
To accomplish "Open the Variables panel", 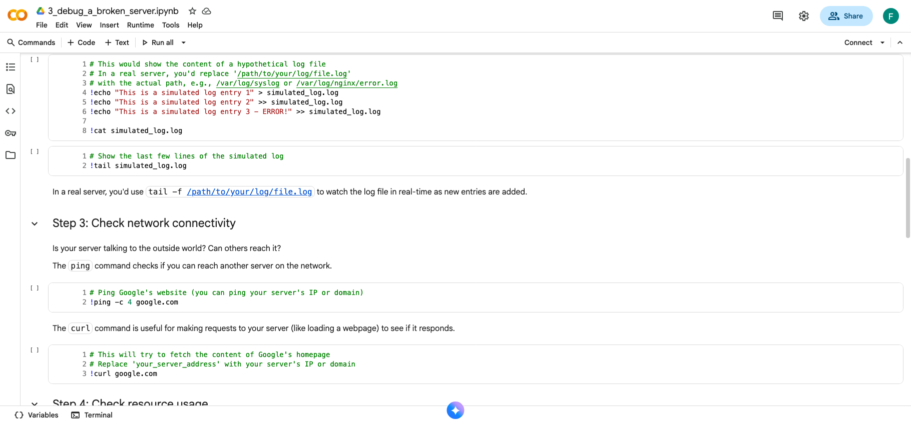I will [37, 415].
